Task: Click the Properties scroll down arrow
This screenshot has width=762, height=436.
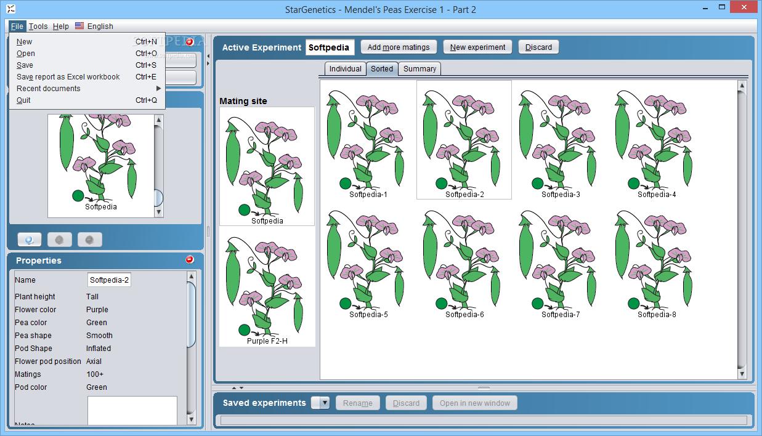Action: pyautogui.click(x=191, y=419)
